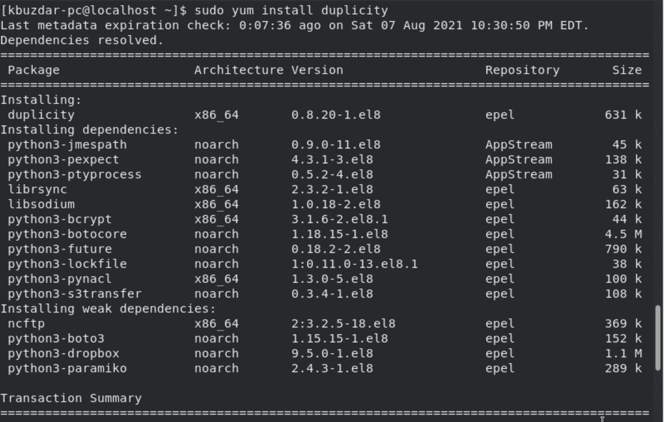Screen dimensions: 664x422
Task: Click the librsync package name
Action: 37,189
